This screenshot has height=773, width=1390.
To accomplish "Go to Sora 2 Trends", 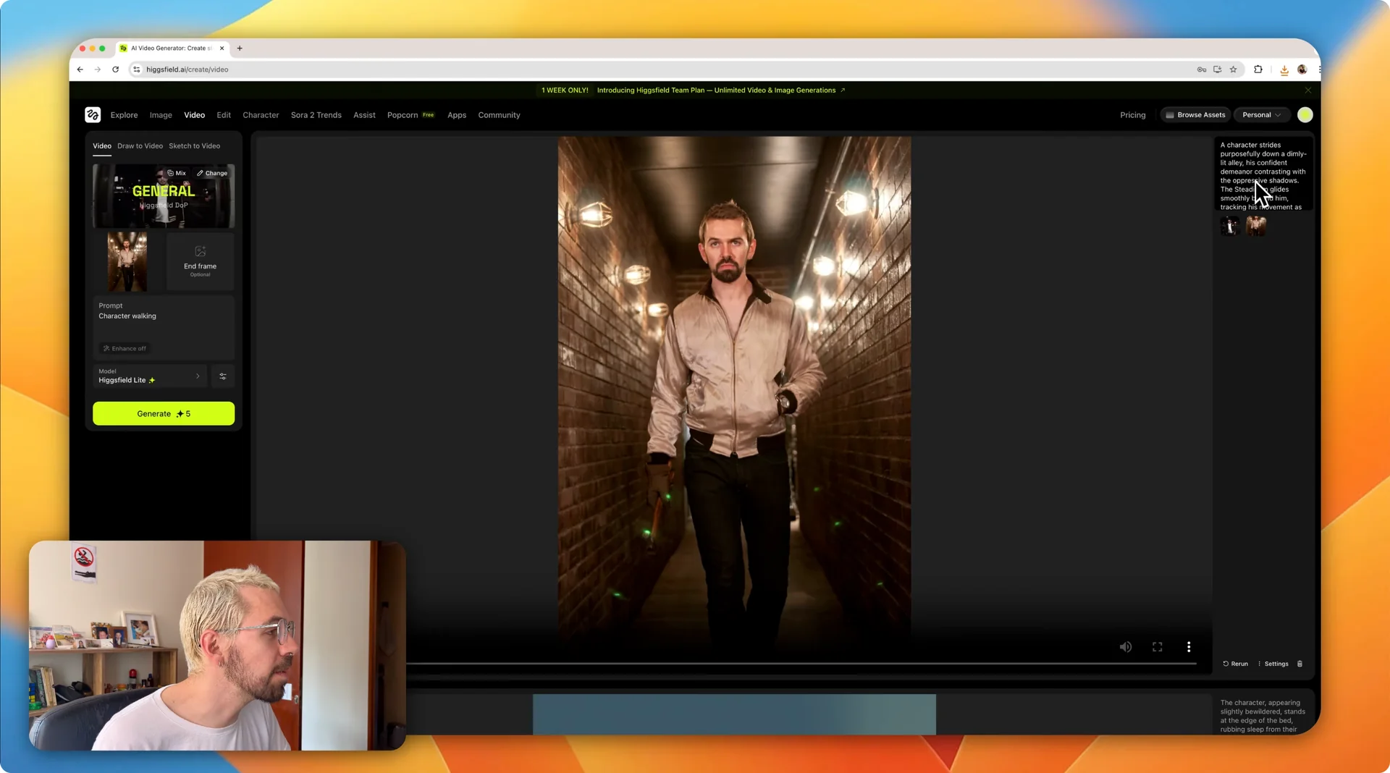I will coord(316,115).
